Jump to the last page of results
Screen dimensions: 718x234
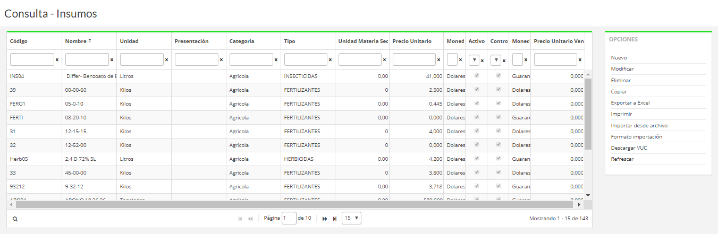tap(335, 219)
